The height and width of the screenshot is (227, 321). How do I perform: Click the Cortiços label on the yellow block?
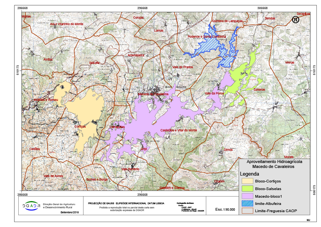80,126
